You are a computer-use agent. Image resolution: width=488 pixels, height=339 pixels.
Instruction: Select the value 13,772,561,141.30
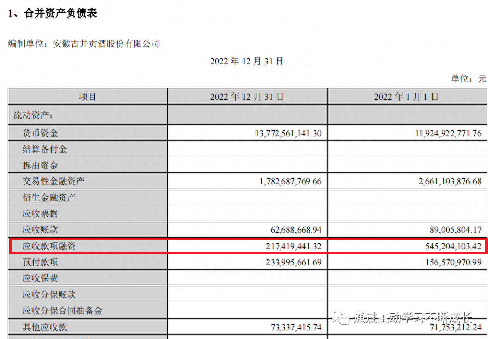(x=288, y=133)
